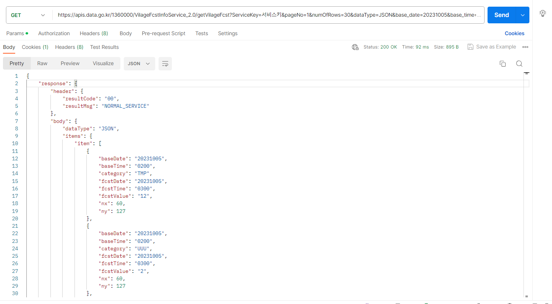Select the response Body tab
This screenshot has width=552, height=304.
(x=9, y=47)
